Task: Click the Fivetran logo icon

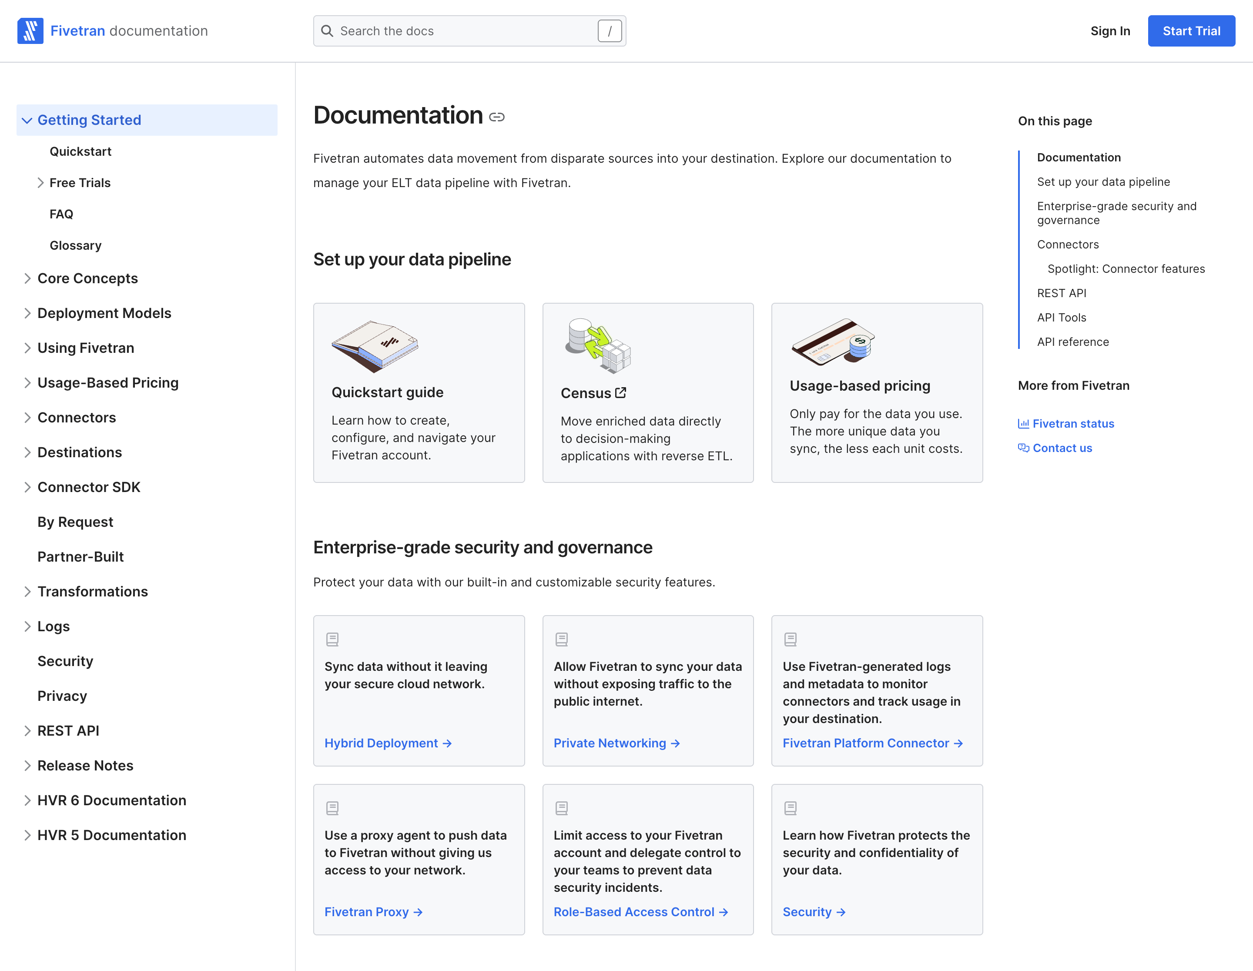Action: pos(30,31)
